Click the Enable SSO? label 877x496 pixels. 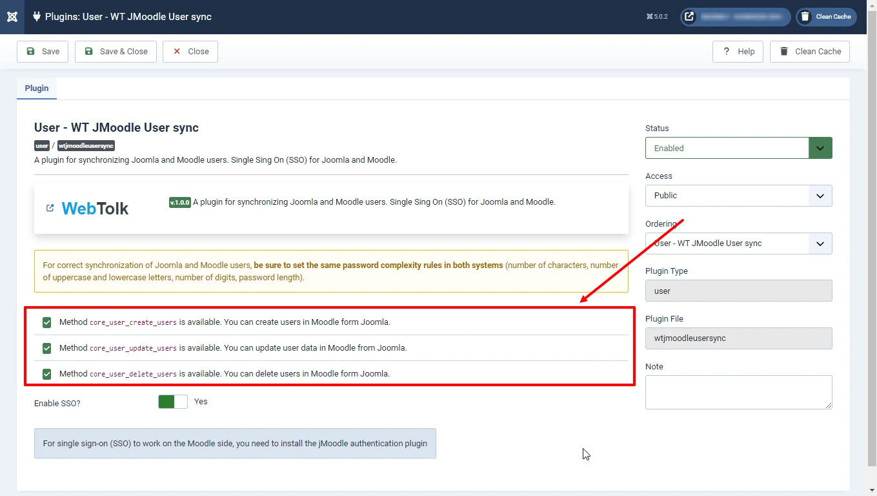point(57,403)
